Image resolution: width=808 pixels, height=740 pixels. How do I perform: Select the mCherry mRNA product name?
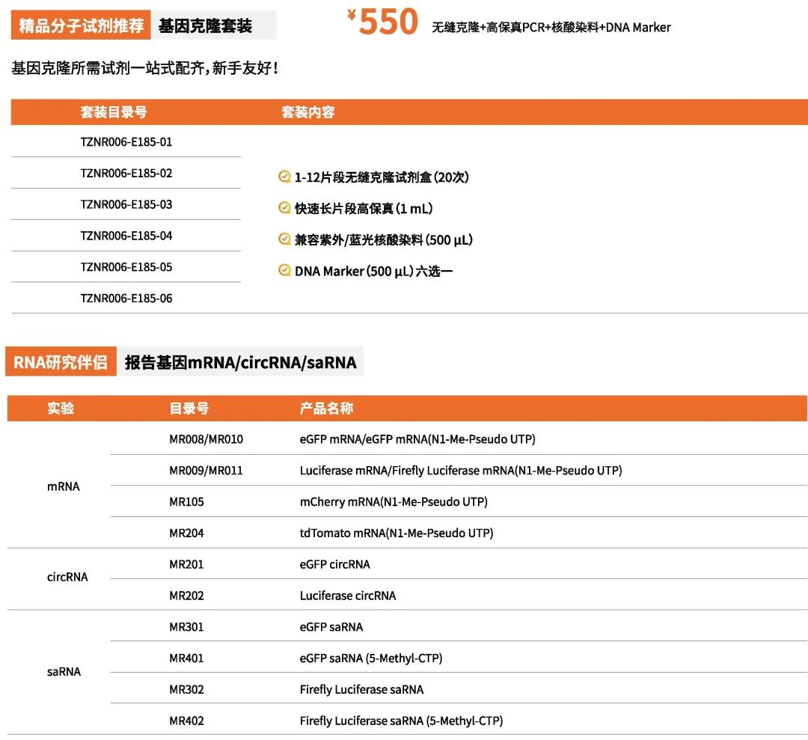(394, 501)
